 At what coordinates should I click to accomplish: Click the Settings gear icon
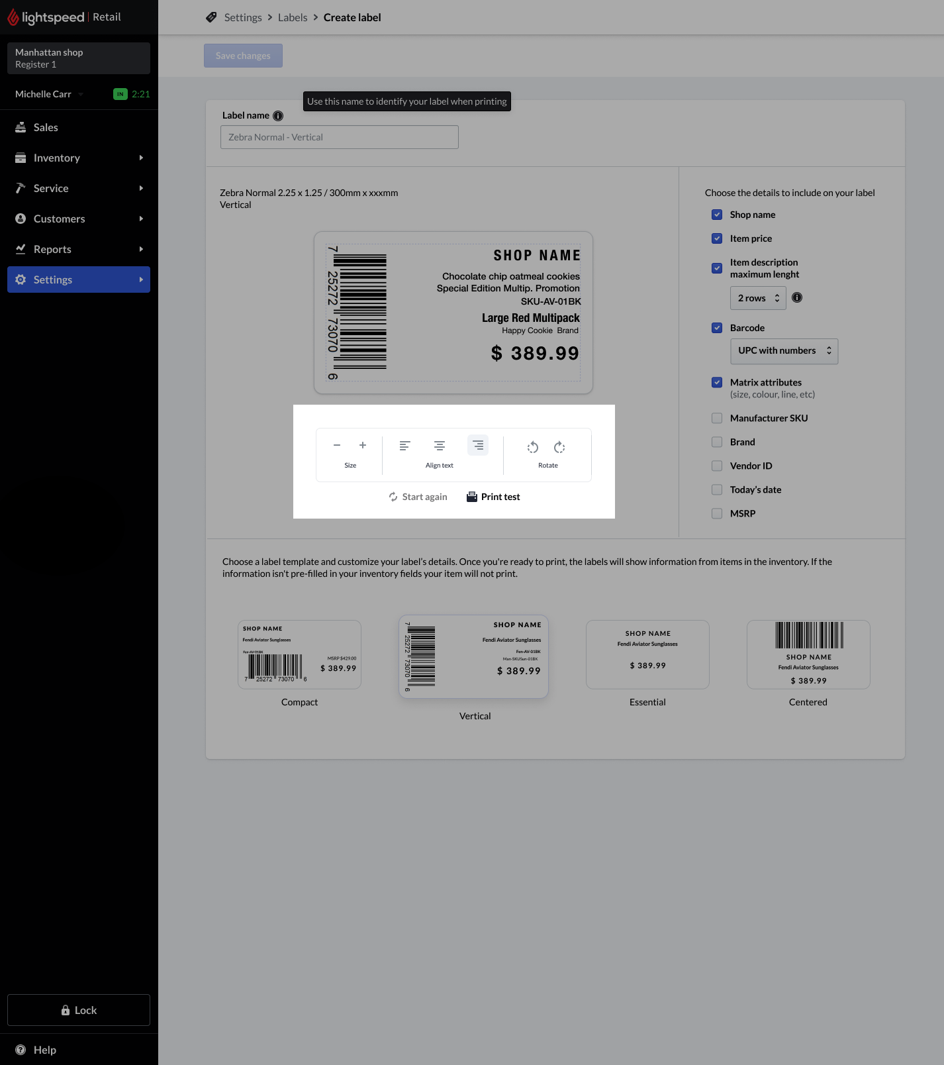21,279
